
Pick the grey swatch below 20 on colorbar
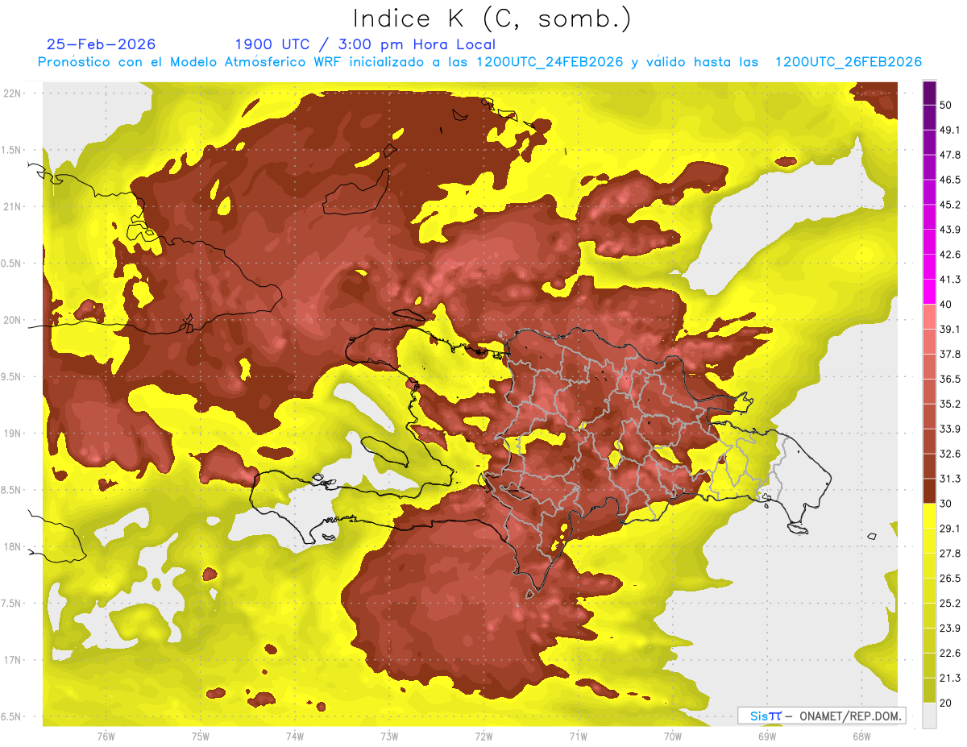pyautogui.click(x=929, y=715)
